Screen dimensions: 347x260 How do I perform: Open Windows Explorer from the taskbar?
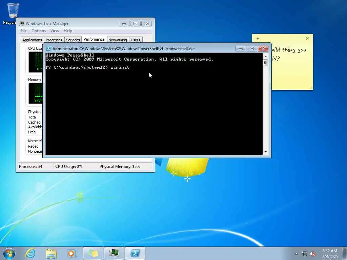(x=51, y=253)
